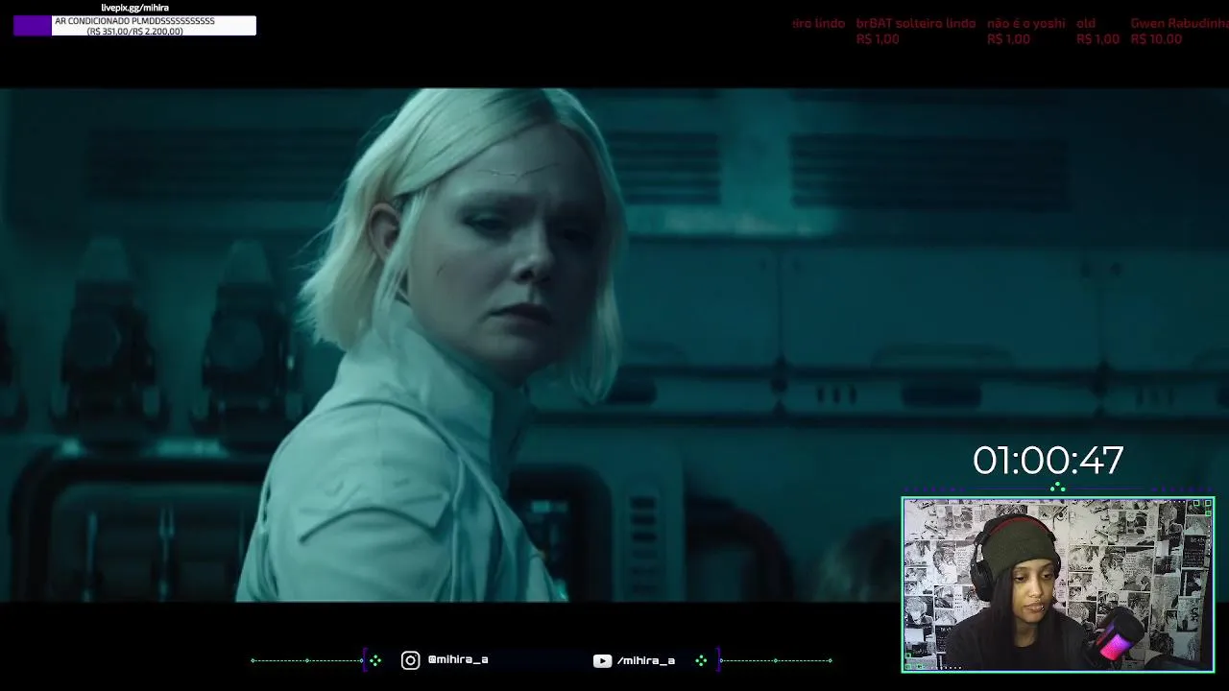Click the /mihira_a YouTube handle

[x=646, y=660]
